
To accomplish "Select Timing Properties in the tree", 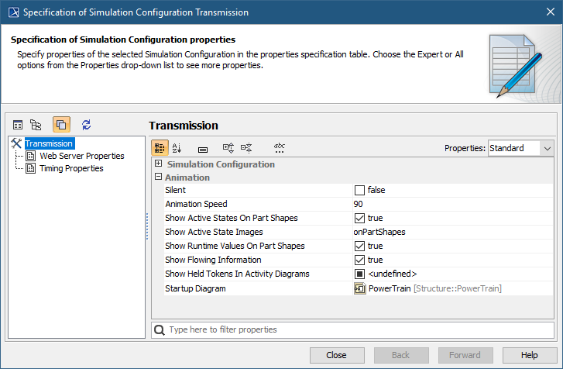I will click(x=71, y=168).
